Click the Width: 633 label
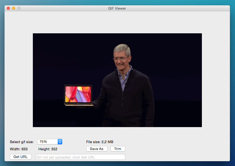 [x=19, y=149]
